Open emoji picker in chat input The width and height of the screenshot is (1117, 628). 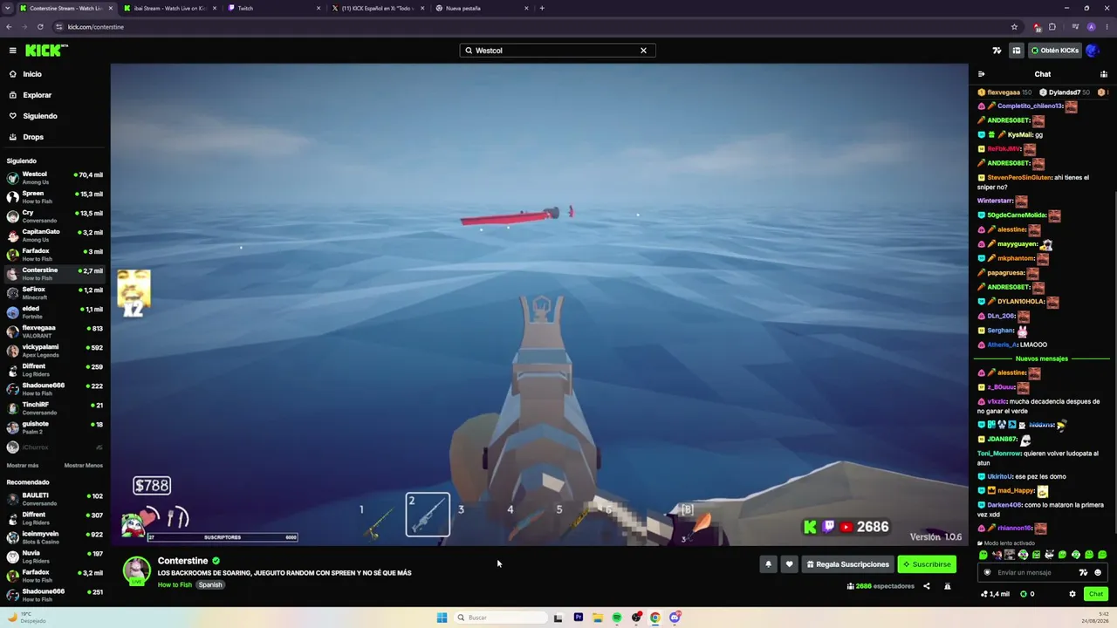[x=1098, y=572]
